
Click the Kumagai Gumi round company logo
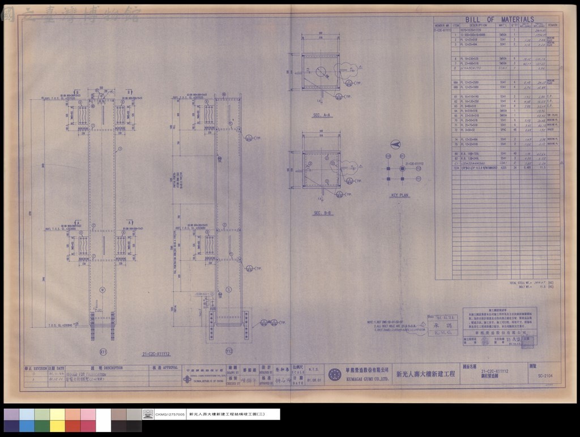click(x=335, y=375)
